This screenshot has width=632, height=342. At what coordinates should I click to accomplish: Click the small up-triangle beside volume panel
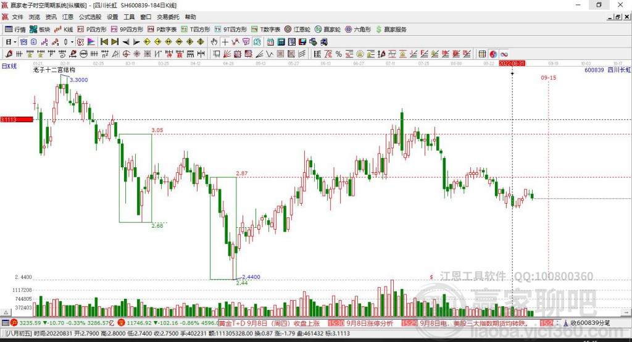[x=6, y=312]
